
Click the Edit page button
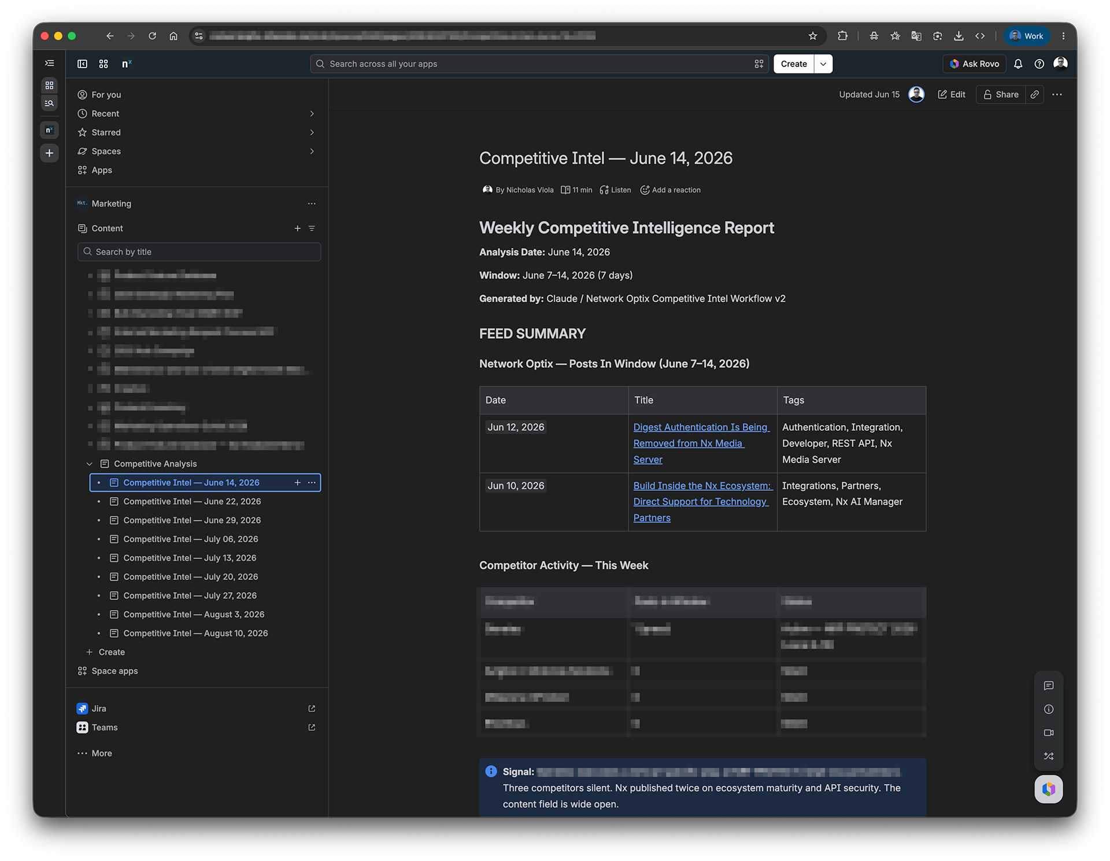pos(952,94)
